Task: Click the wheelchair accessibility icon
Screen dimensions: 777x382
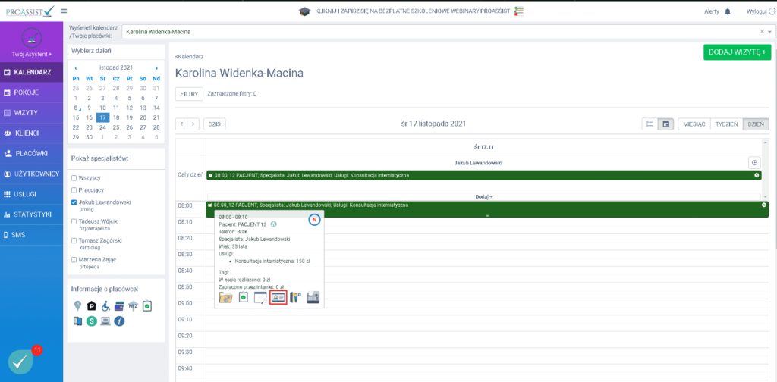Action: 105,306
